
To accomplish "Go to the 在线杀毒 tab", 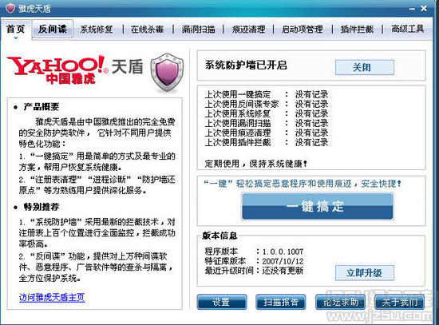I will pyautogui.click(x=148, y=29).
